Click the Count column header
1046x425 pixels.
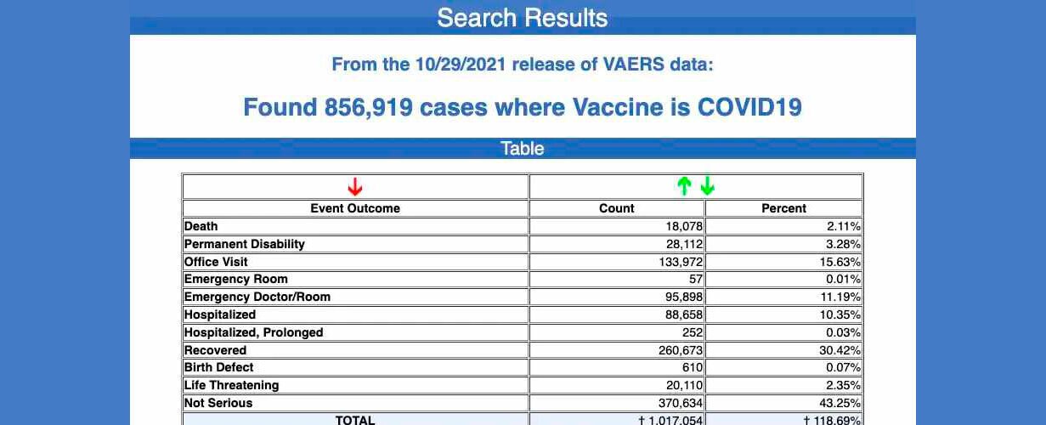(617, 208)
